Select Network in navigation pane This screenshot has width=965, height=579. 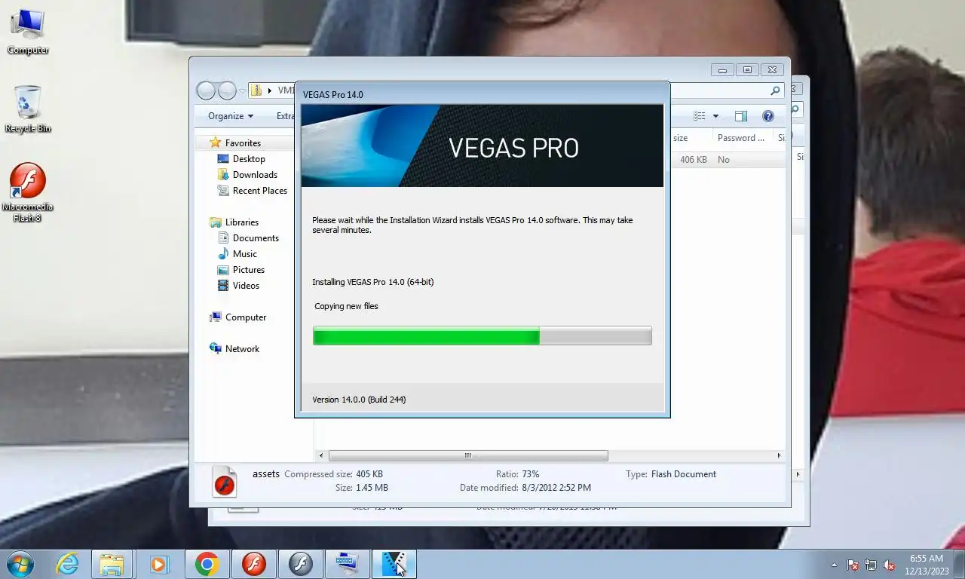(242, 349)
